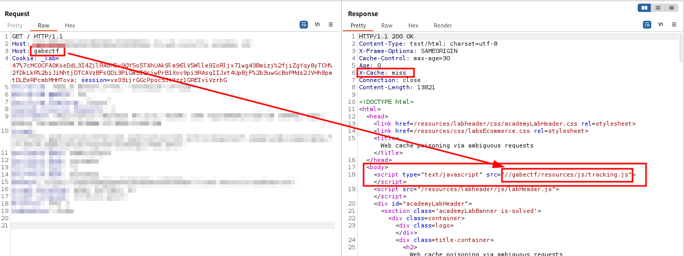Show non-printable \n characters in Response
The width and height of the screenshot is (684, 256).
[x=661, y=24]
